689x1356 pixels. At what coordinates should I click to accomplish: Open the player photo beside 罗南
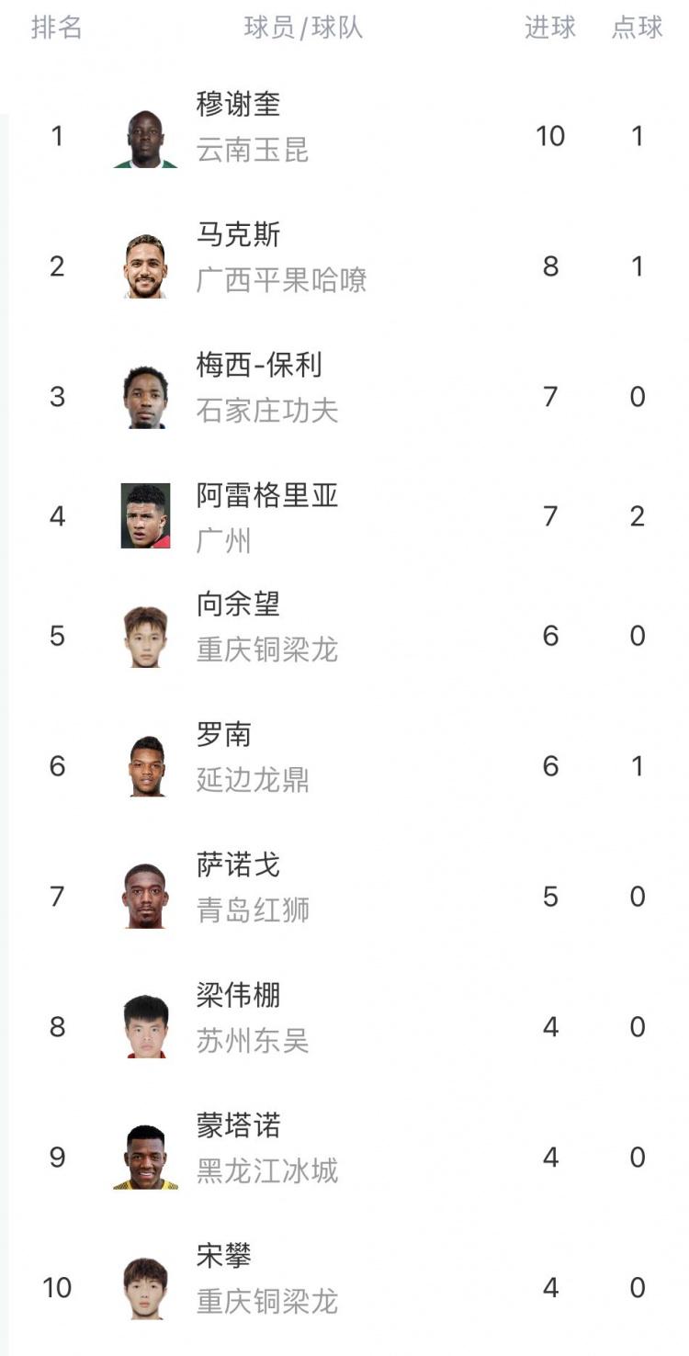[x=145, y=766]
